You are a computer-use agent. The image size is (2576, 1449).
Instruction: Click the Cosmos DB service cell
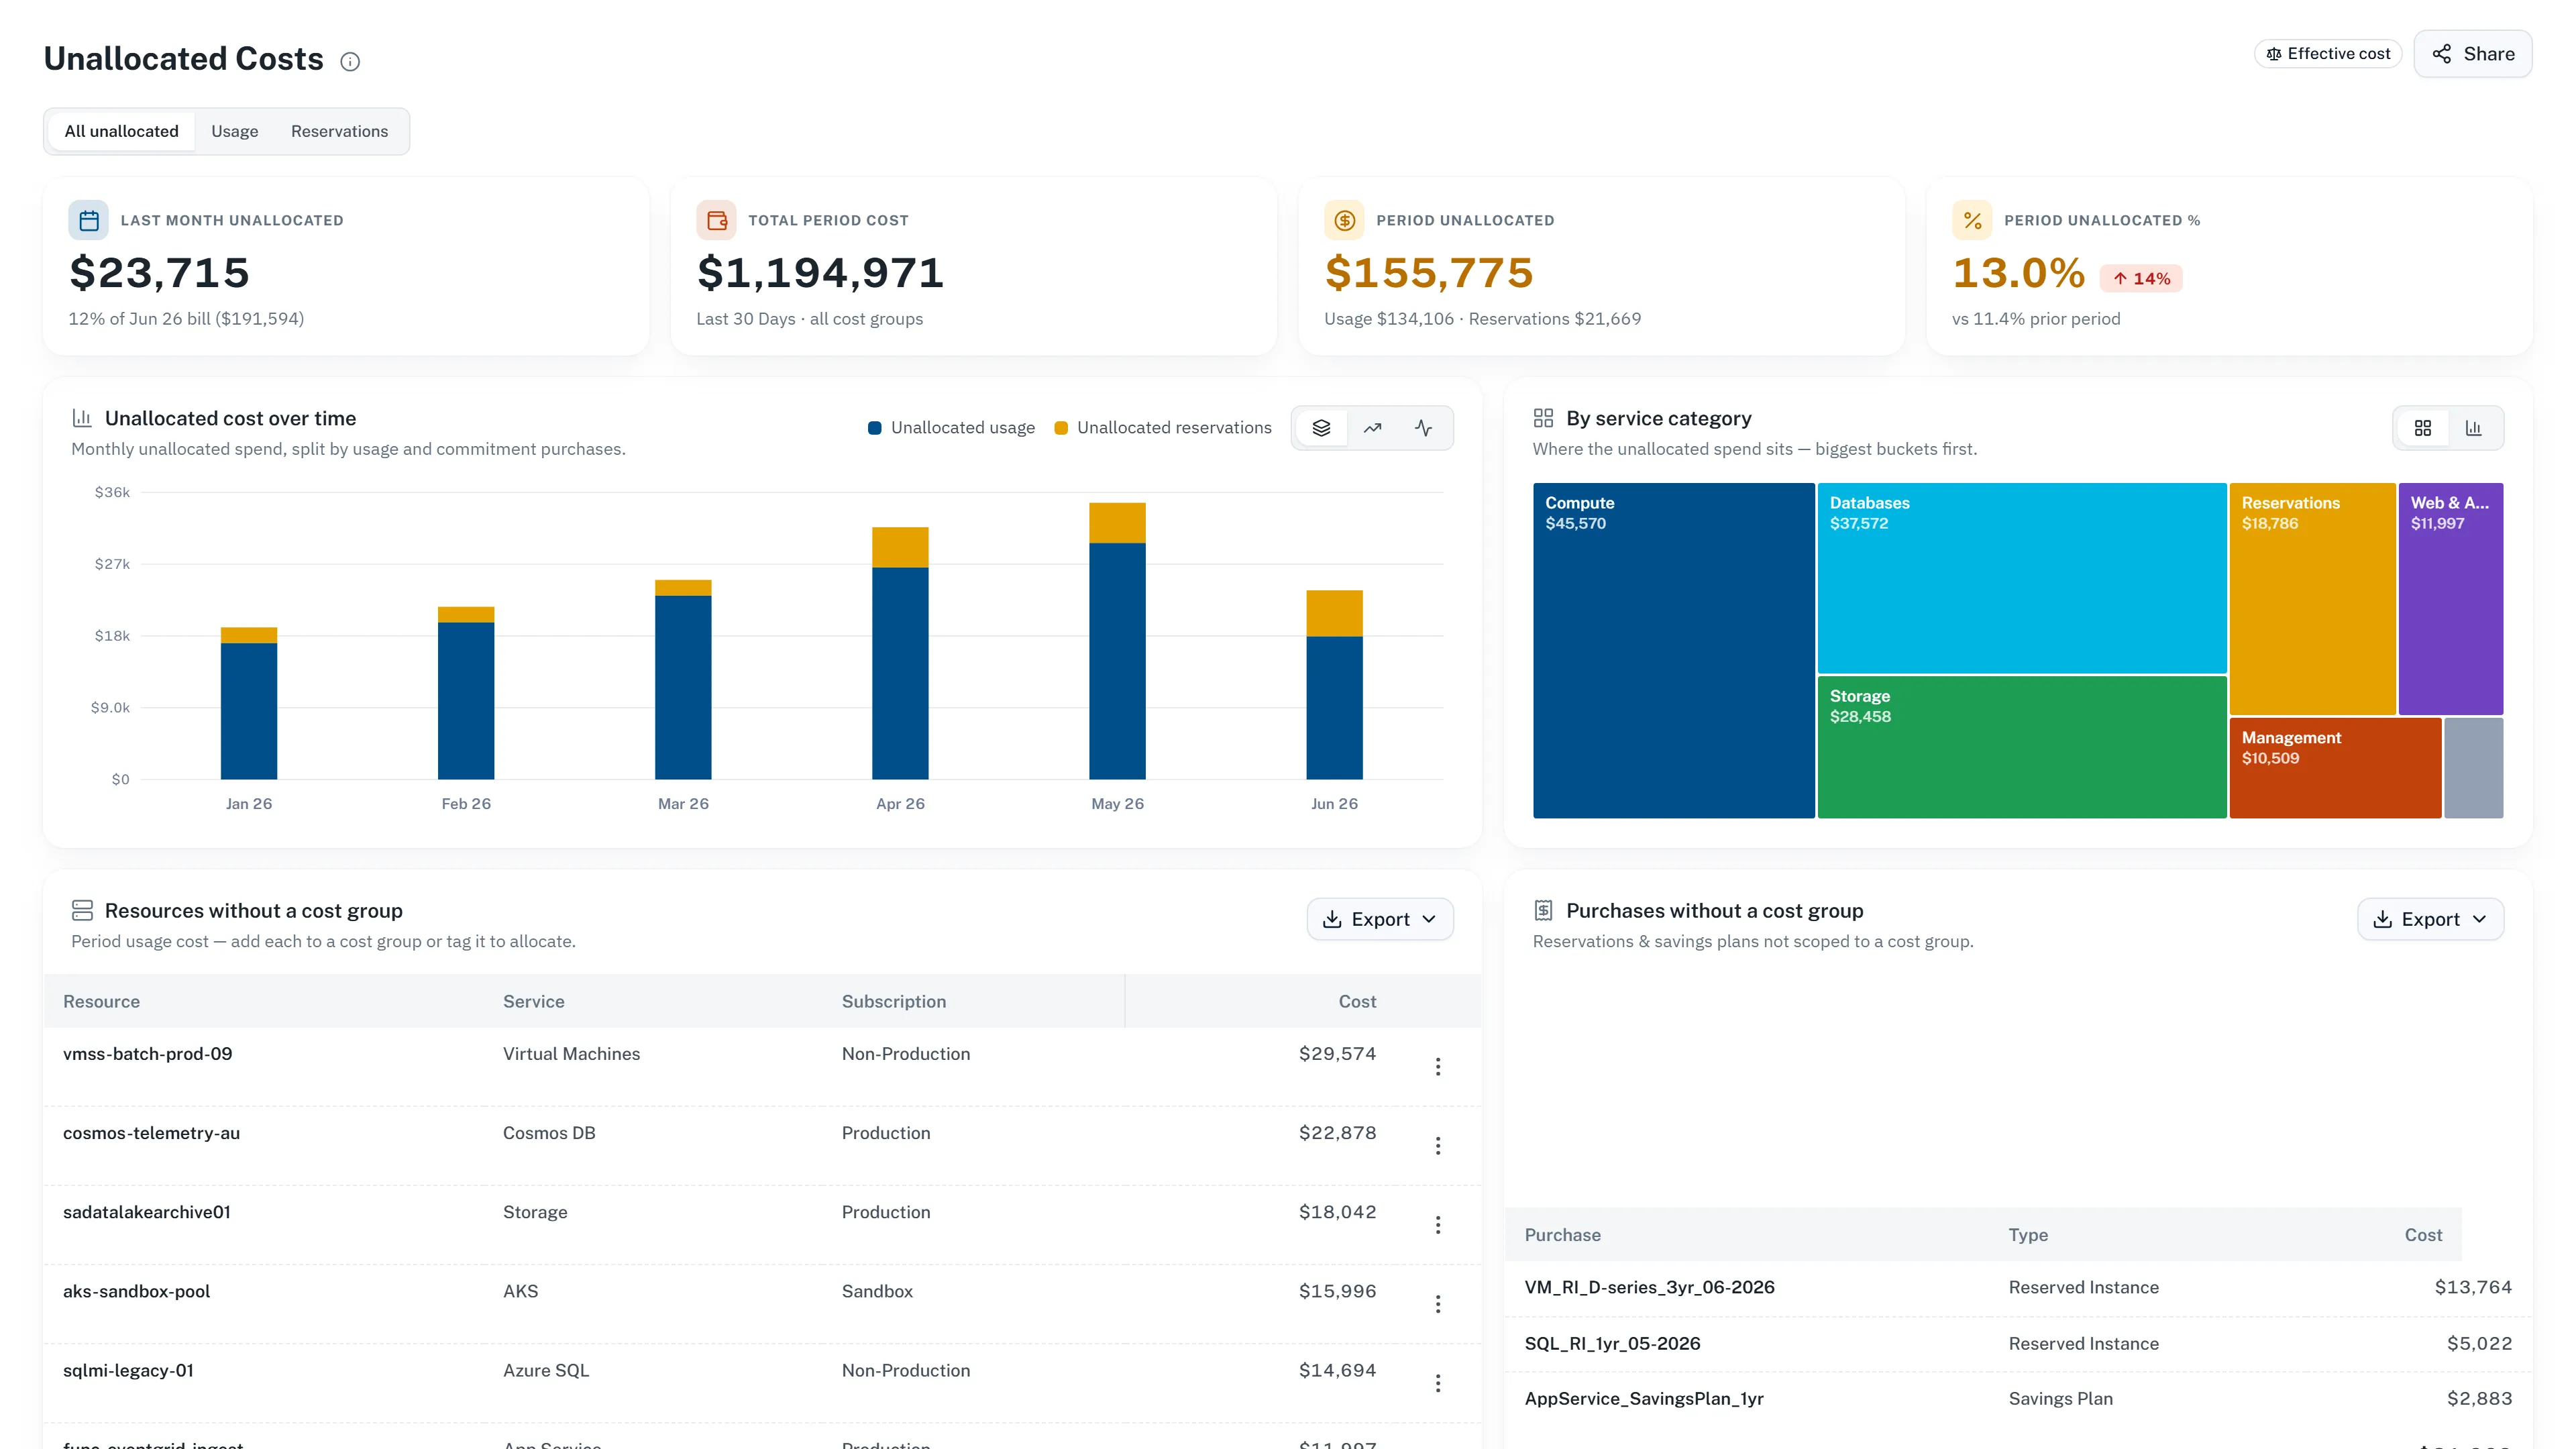coord(549,1133)
